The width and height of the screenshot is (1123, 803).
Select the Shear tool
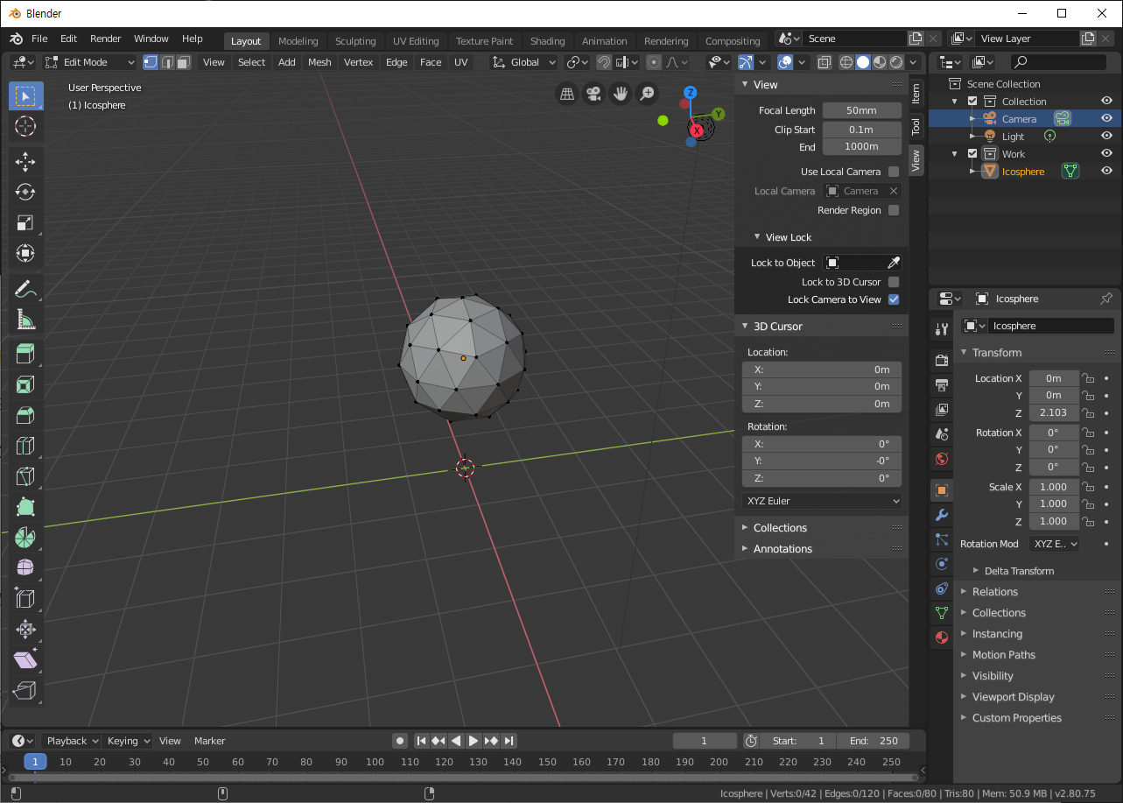(x=25, y=659)
